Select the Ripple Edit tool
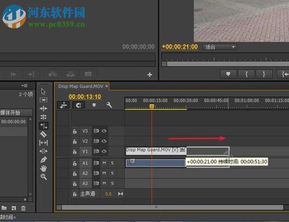Viewport: 289px width, 222px height. [x=43, y=108]
